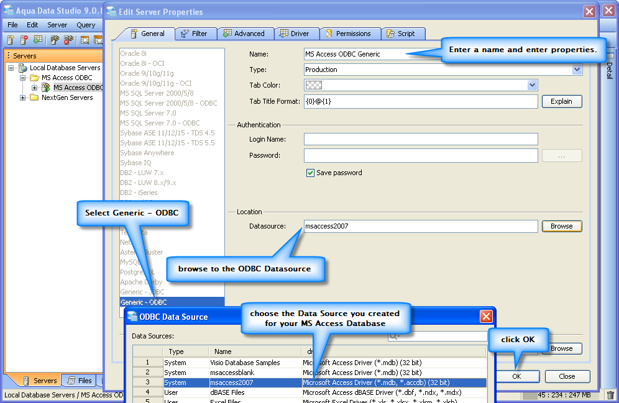Switch to the Driver tab
Screen dimensions: 619x403
point(296,34)
